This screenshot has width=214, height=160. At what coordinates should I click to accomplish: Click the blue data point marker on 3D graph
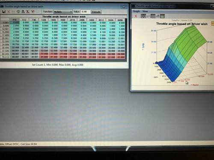tap(157, 63)
